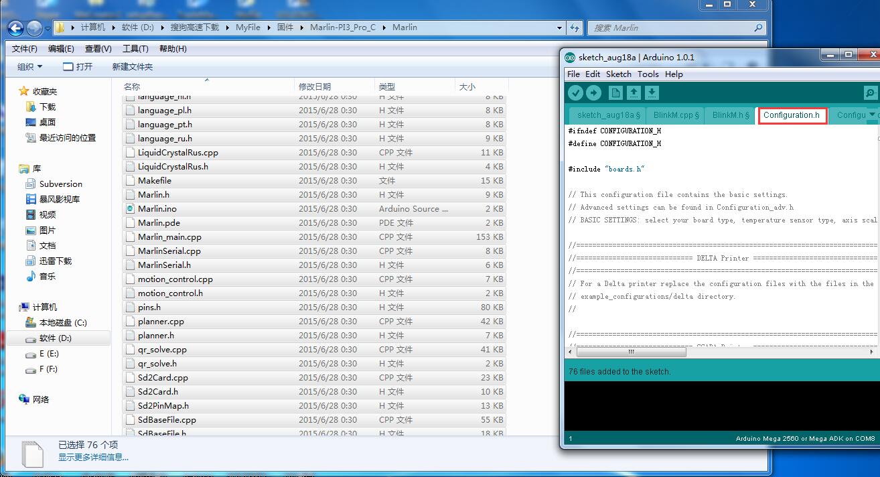Open the 图片 library in the sidebar
The height and width of the screenshot is (477, 880).
point(47,230)
